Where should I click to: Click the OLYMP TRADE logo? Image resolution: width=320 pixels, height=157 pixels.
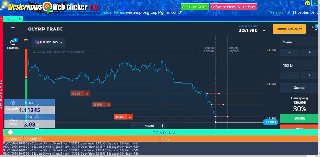coord(45,29)
